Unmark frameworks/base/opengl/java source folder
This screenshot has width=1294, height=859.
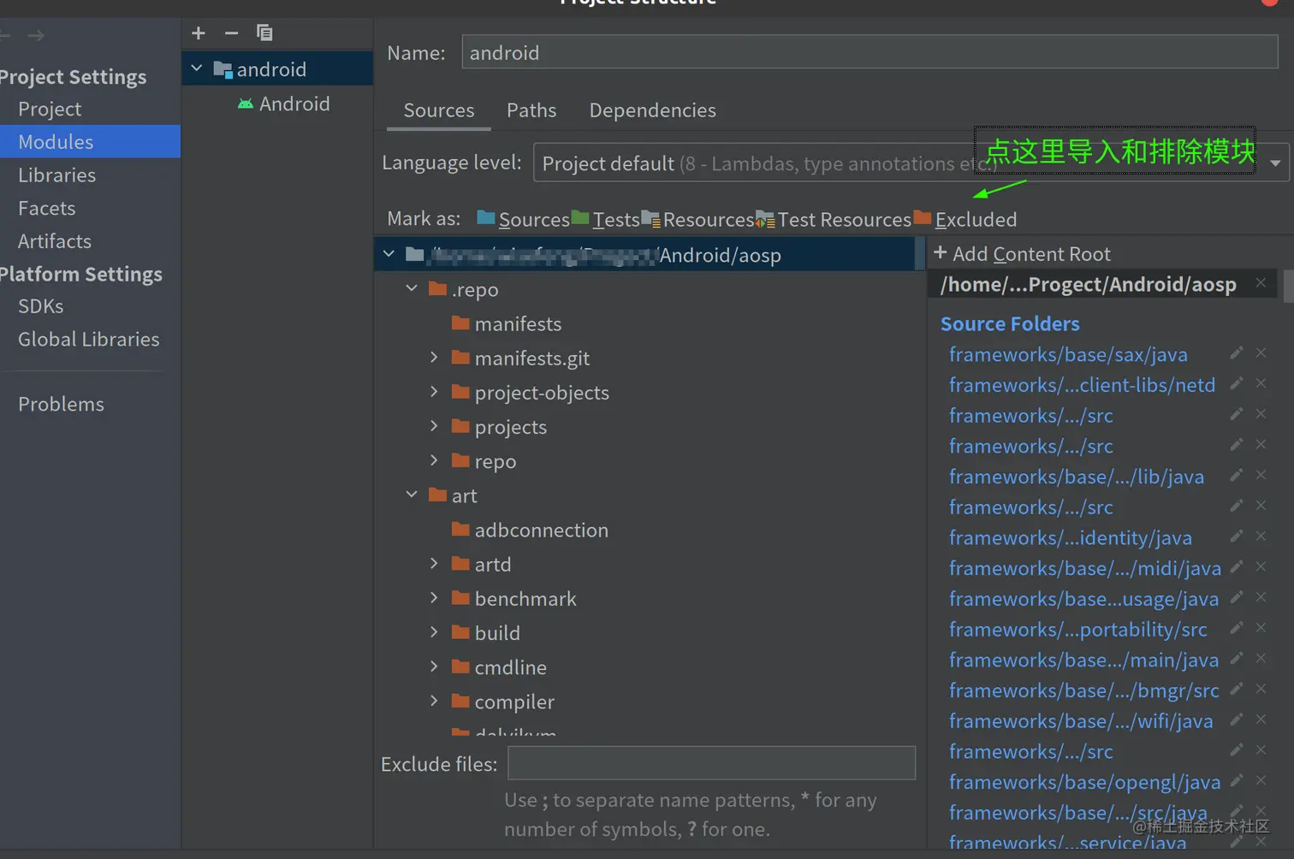click(x=1261, y=780)
